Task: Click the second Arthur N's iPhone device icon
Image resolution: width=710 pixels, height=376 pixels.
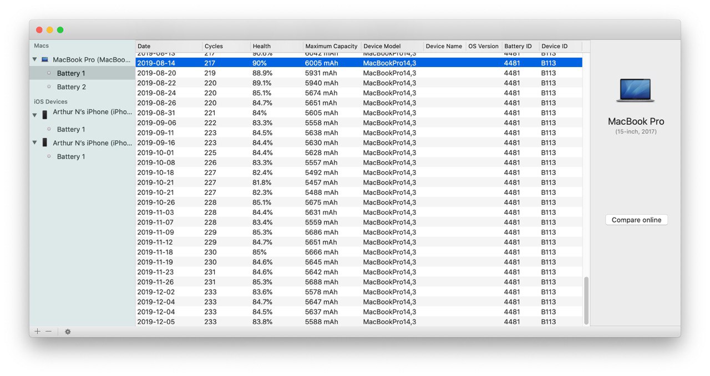Action: 45,143
